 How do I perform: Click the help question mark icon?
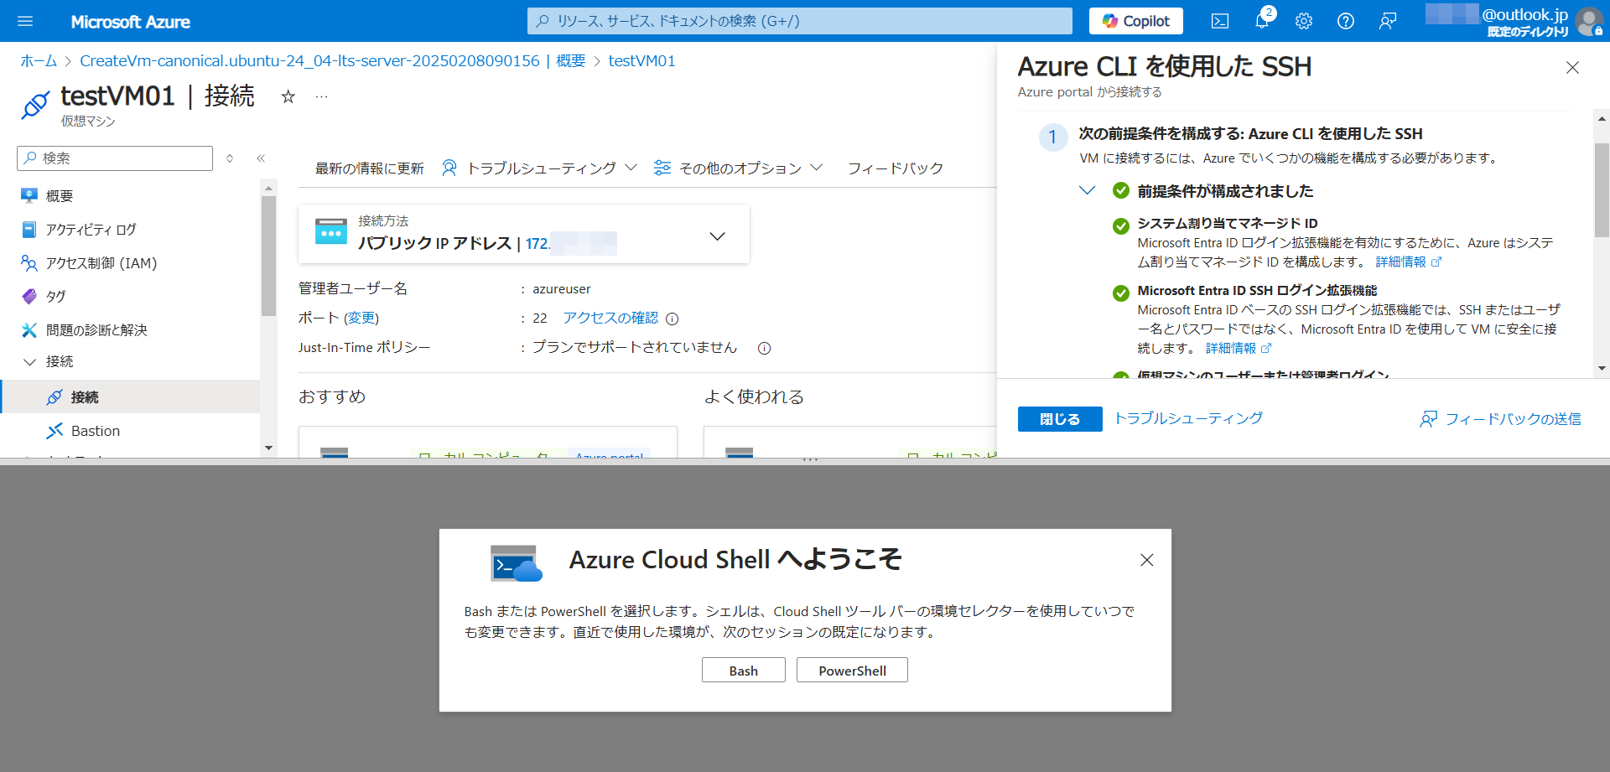[x=1345, y=21]
